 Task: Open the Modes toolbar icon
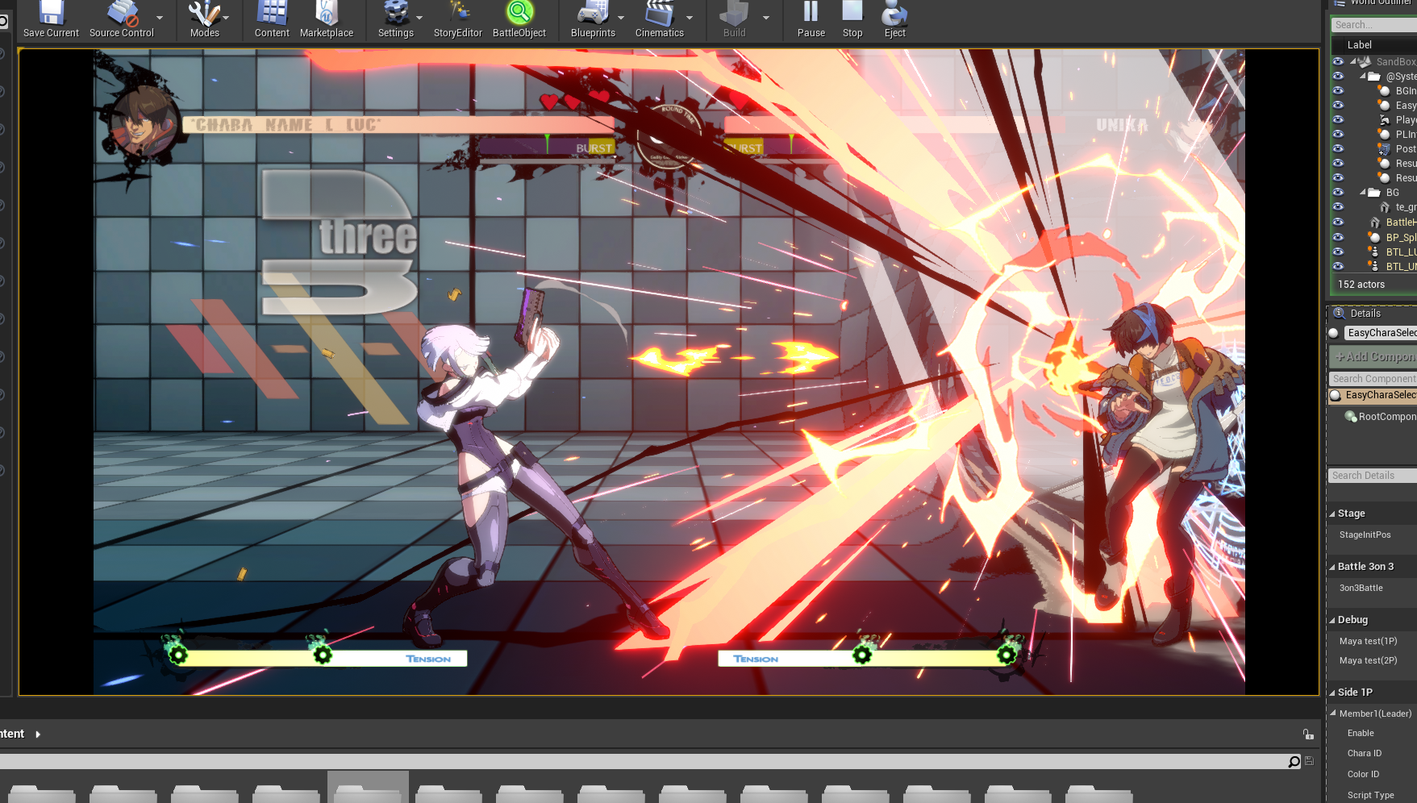(204, 13)
